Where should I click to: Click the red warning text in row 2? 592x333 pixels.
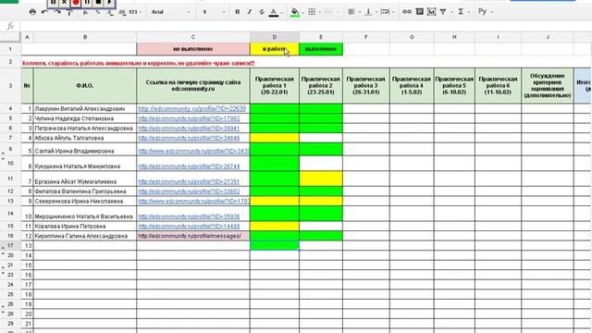click(x=138, y=64)
